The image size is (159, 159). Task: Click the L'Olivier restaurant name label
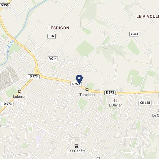click(x=115, y=105)
